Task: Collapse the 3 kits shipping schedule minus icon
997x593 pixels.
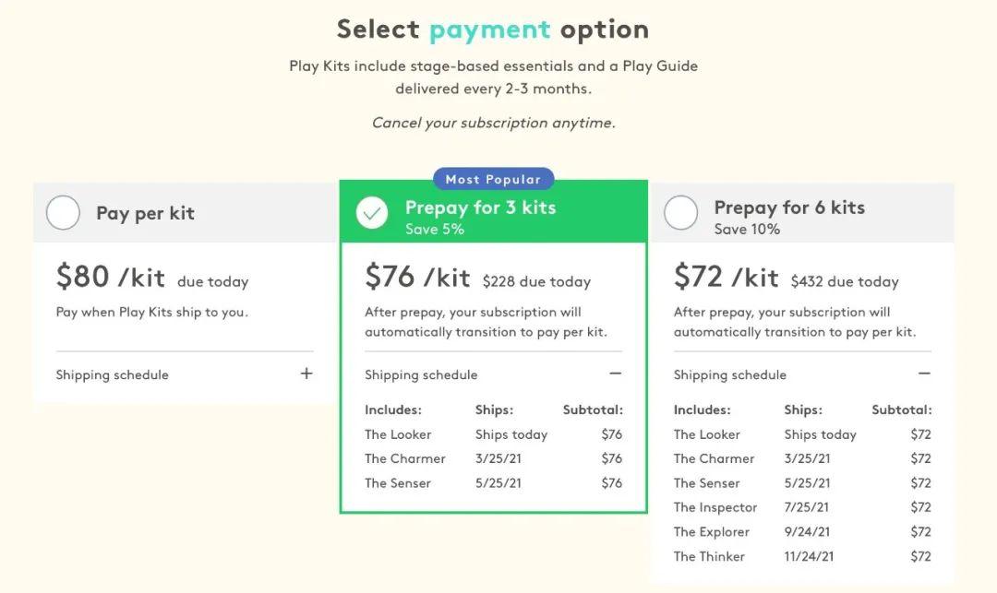Action: click(615, 374)
